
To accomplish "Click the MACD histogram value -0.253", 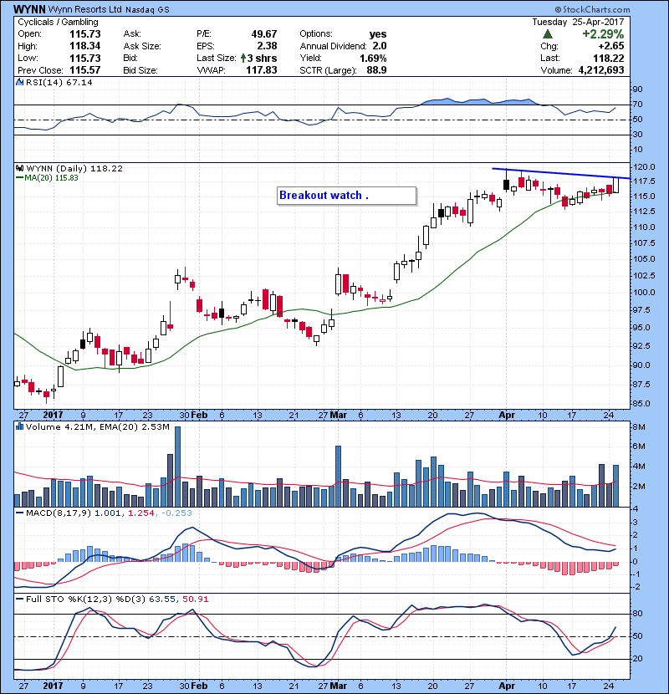I will click(176, 513).
